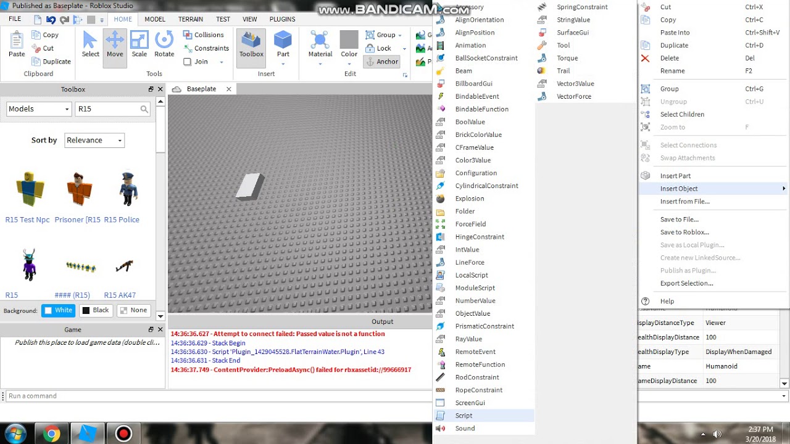Viewport: 790px width, 444px height.
Task: Open the Sort by Relevance dropdown
Action: 94,140
